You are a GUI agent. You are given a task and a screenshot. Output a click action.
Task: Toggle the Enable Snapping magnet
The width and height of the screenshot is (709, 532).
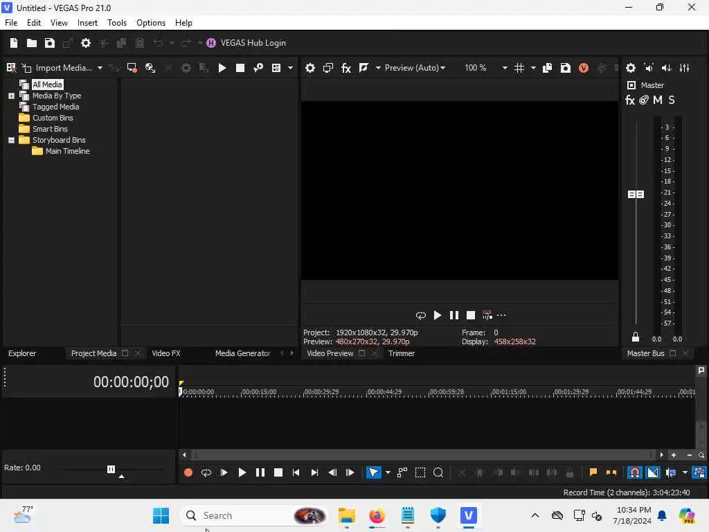(635, 472)
